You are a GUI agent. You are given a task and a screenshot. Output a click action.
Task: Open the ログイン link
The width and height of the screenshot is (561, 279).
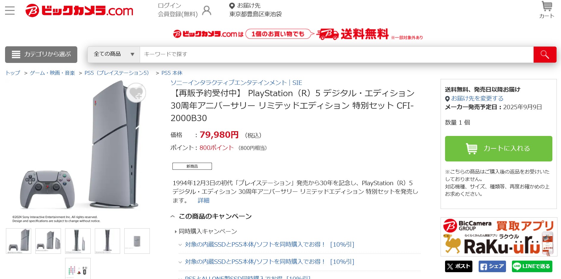[169, 5]
